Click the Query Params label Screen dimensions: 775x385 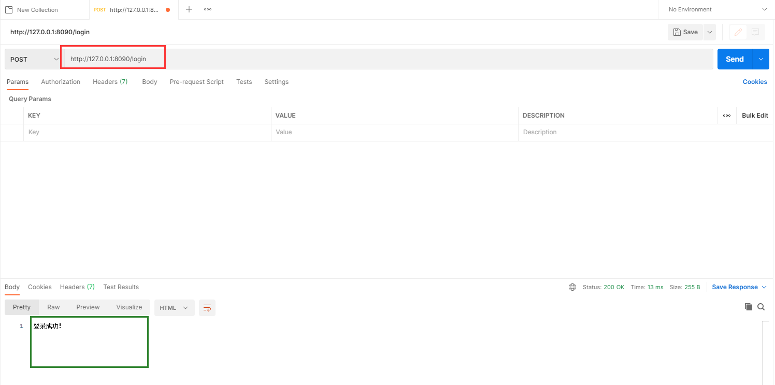[x=30, y=99]
